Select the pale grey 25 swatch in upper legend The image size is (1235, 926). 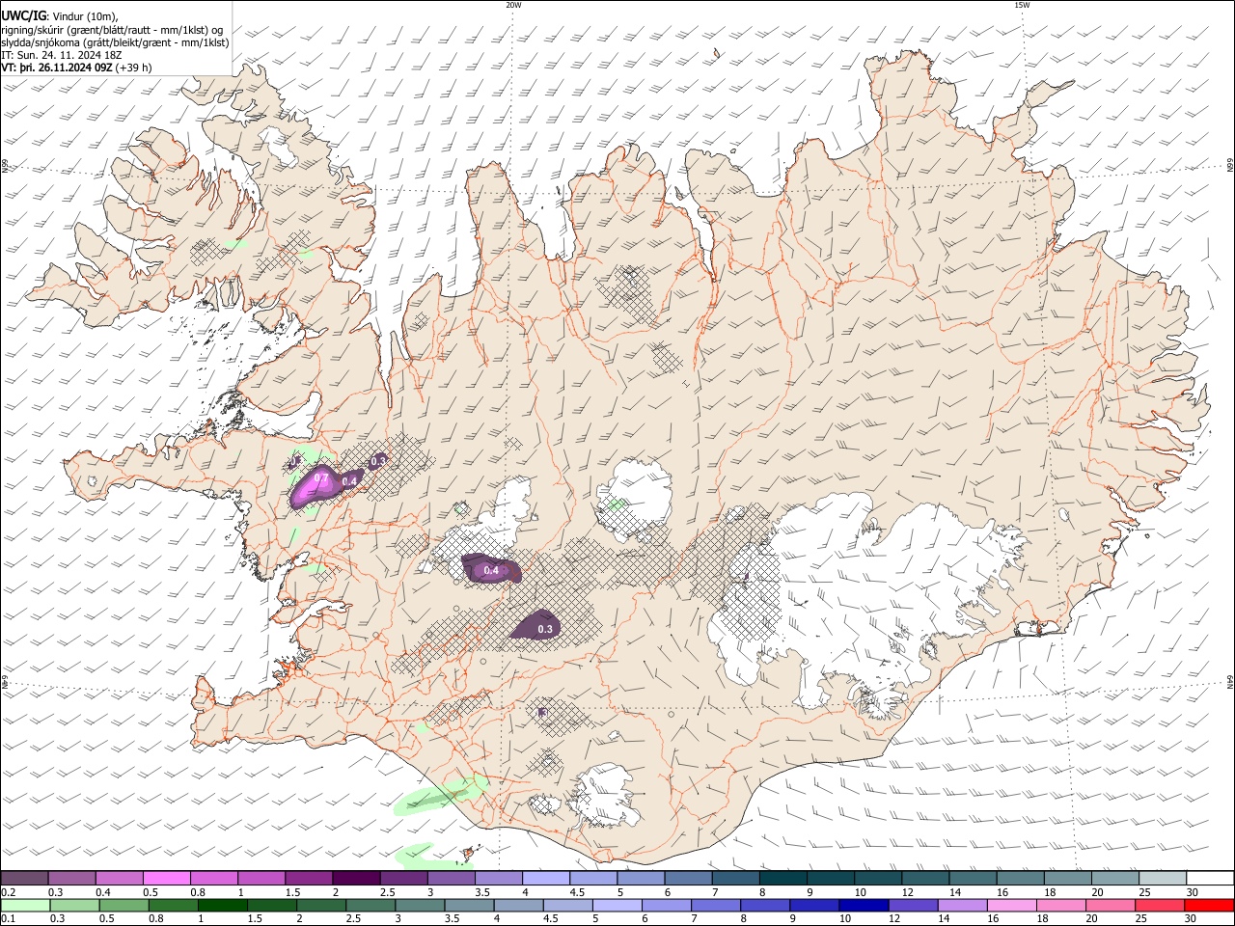coord(1164,879)
